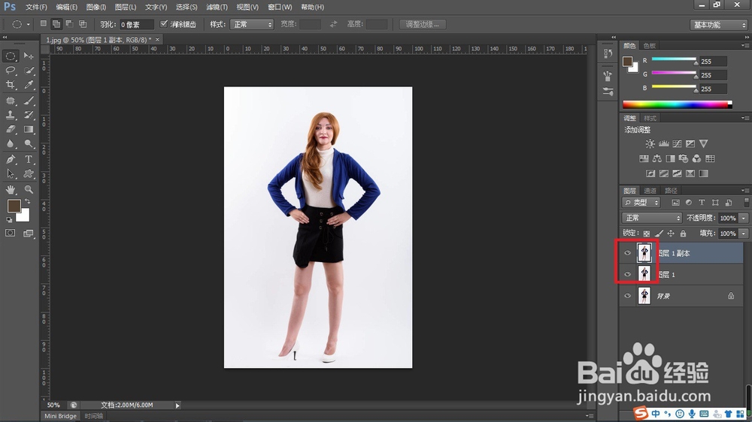Switch to the 路径 paths tab
The image size is (752, 422).
pyautogui.click(x=671, y=191)
